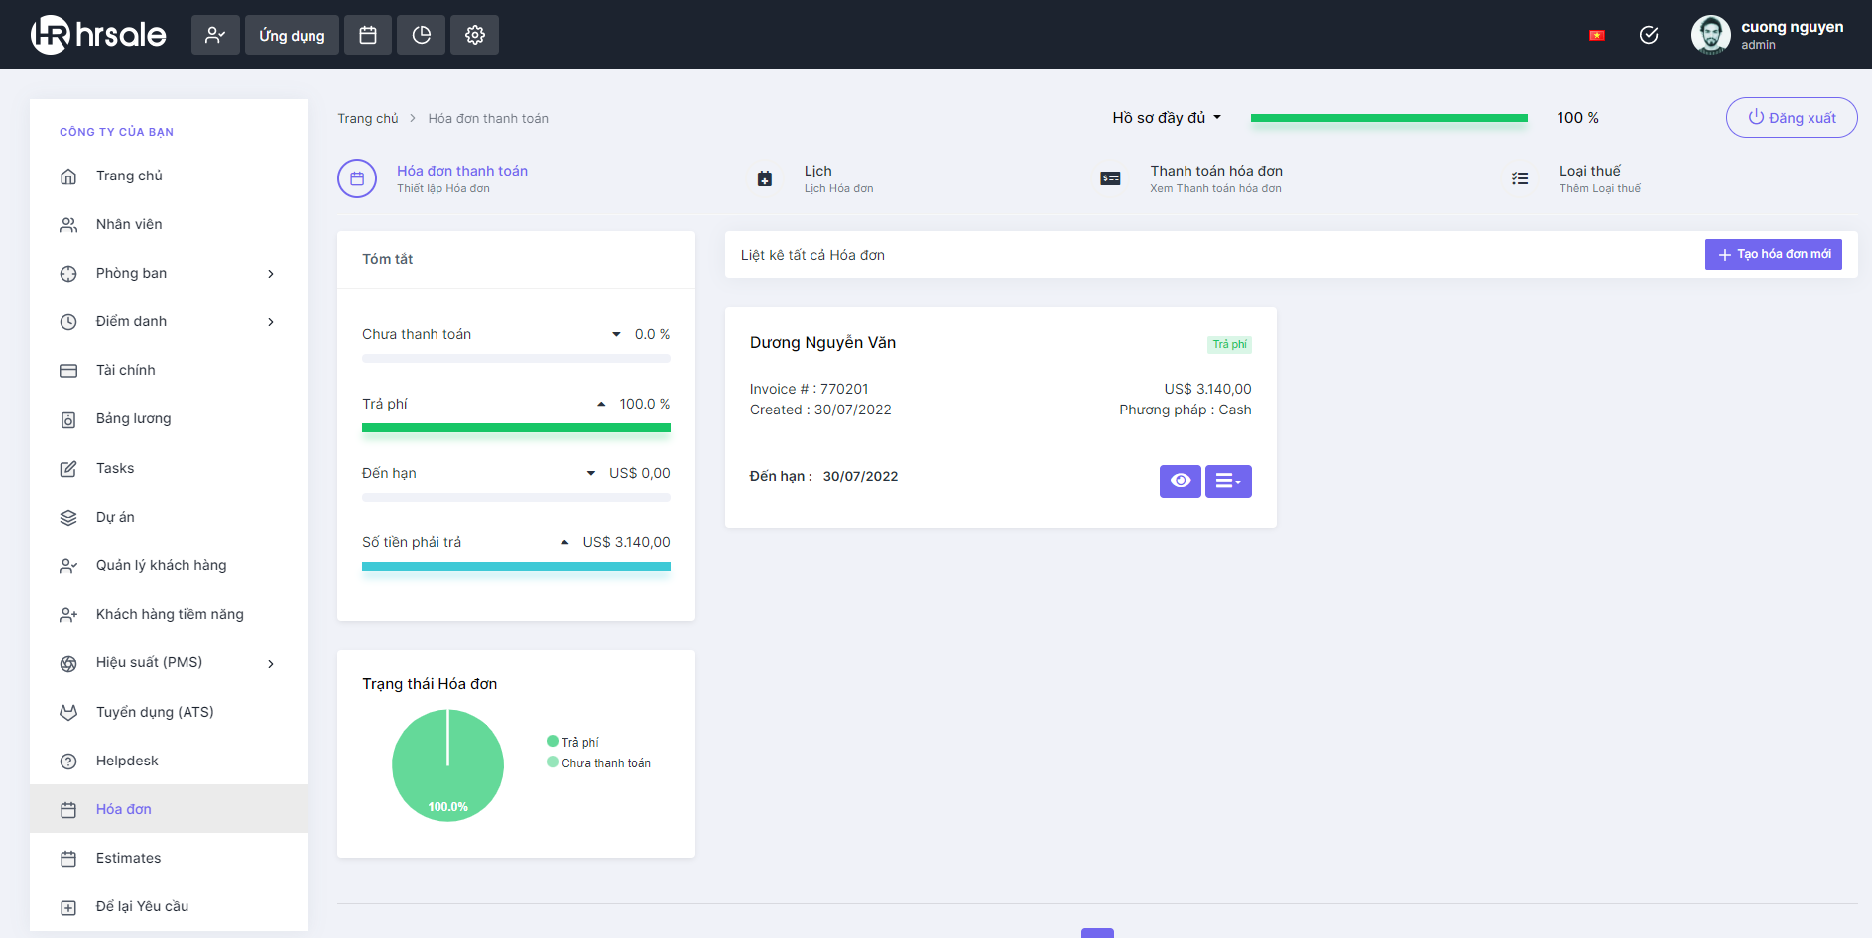
Task: Click the hrsale logo
Action: click(98, 35)
